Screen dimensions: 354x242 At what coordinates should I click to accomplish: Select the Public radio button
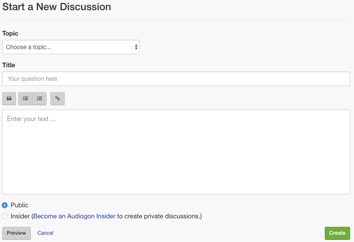(x=5, y=205)
